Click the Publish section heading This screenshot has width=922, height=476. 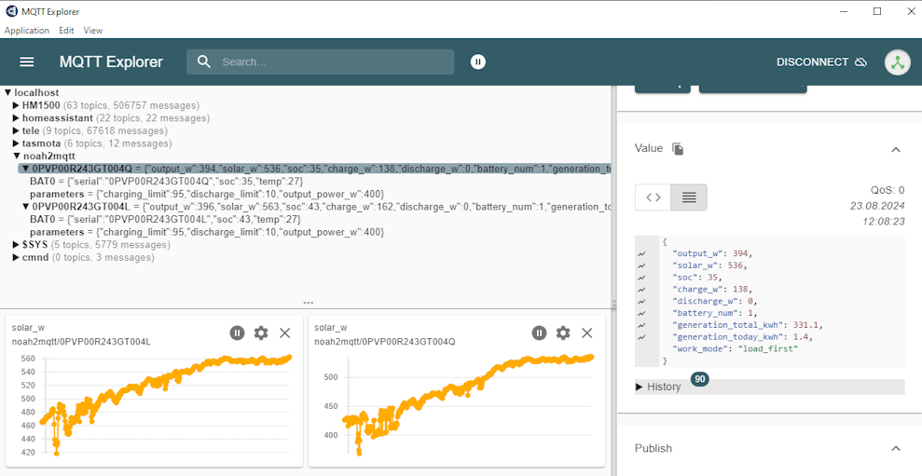coord(654,448)
